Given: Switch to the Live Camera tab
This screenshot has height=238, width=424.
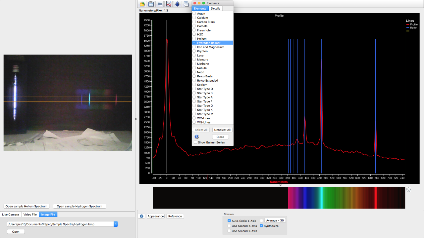Looking at the screenshot, I should click(11, 215).
